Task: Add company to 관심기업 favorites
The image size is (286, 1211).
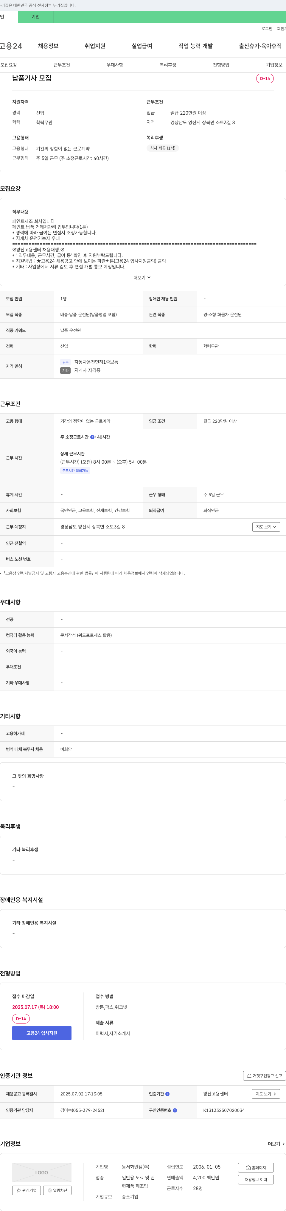Action: point(26,1190)
